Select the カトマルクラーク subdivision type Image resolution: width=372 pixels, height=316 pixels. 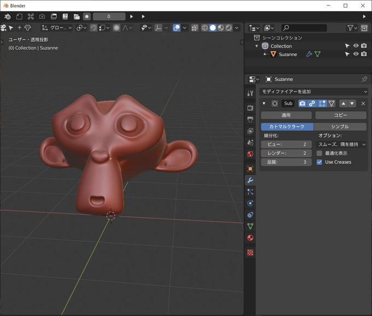point(287,127)
